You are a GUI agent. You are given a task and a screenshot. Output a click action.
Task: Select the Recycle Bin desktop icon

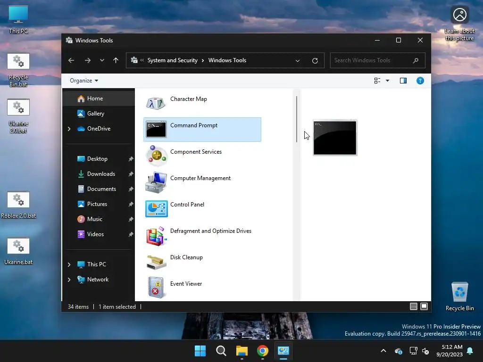459,297
